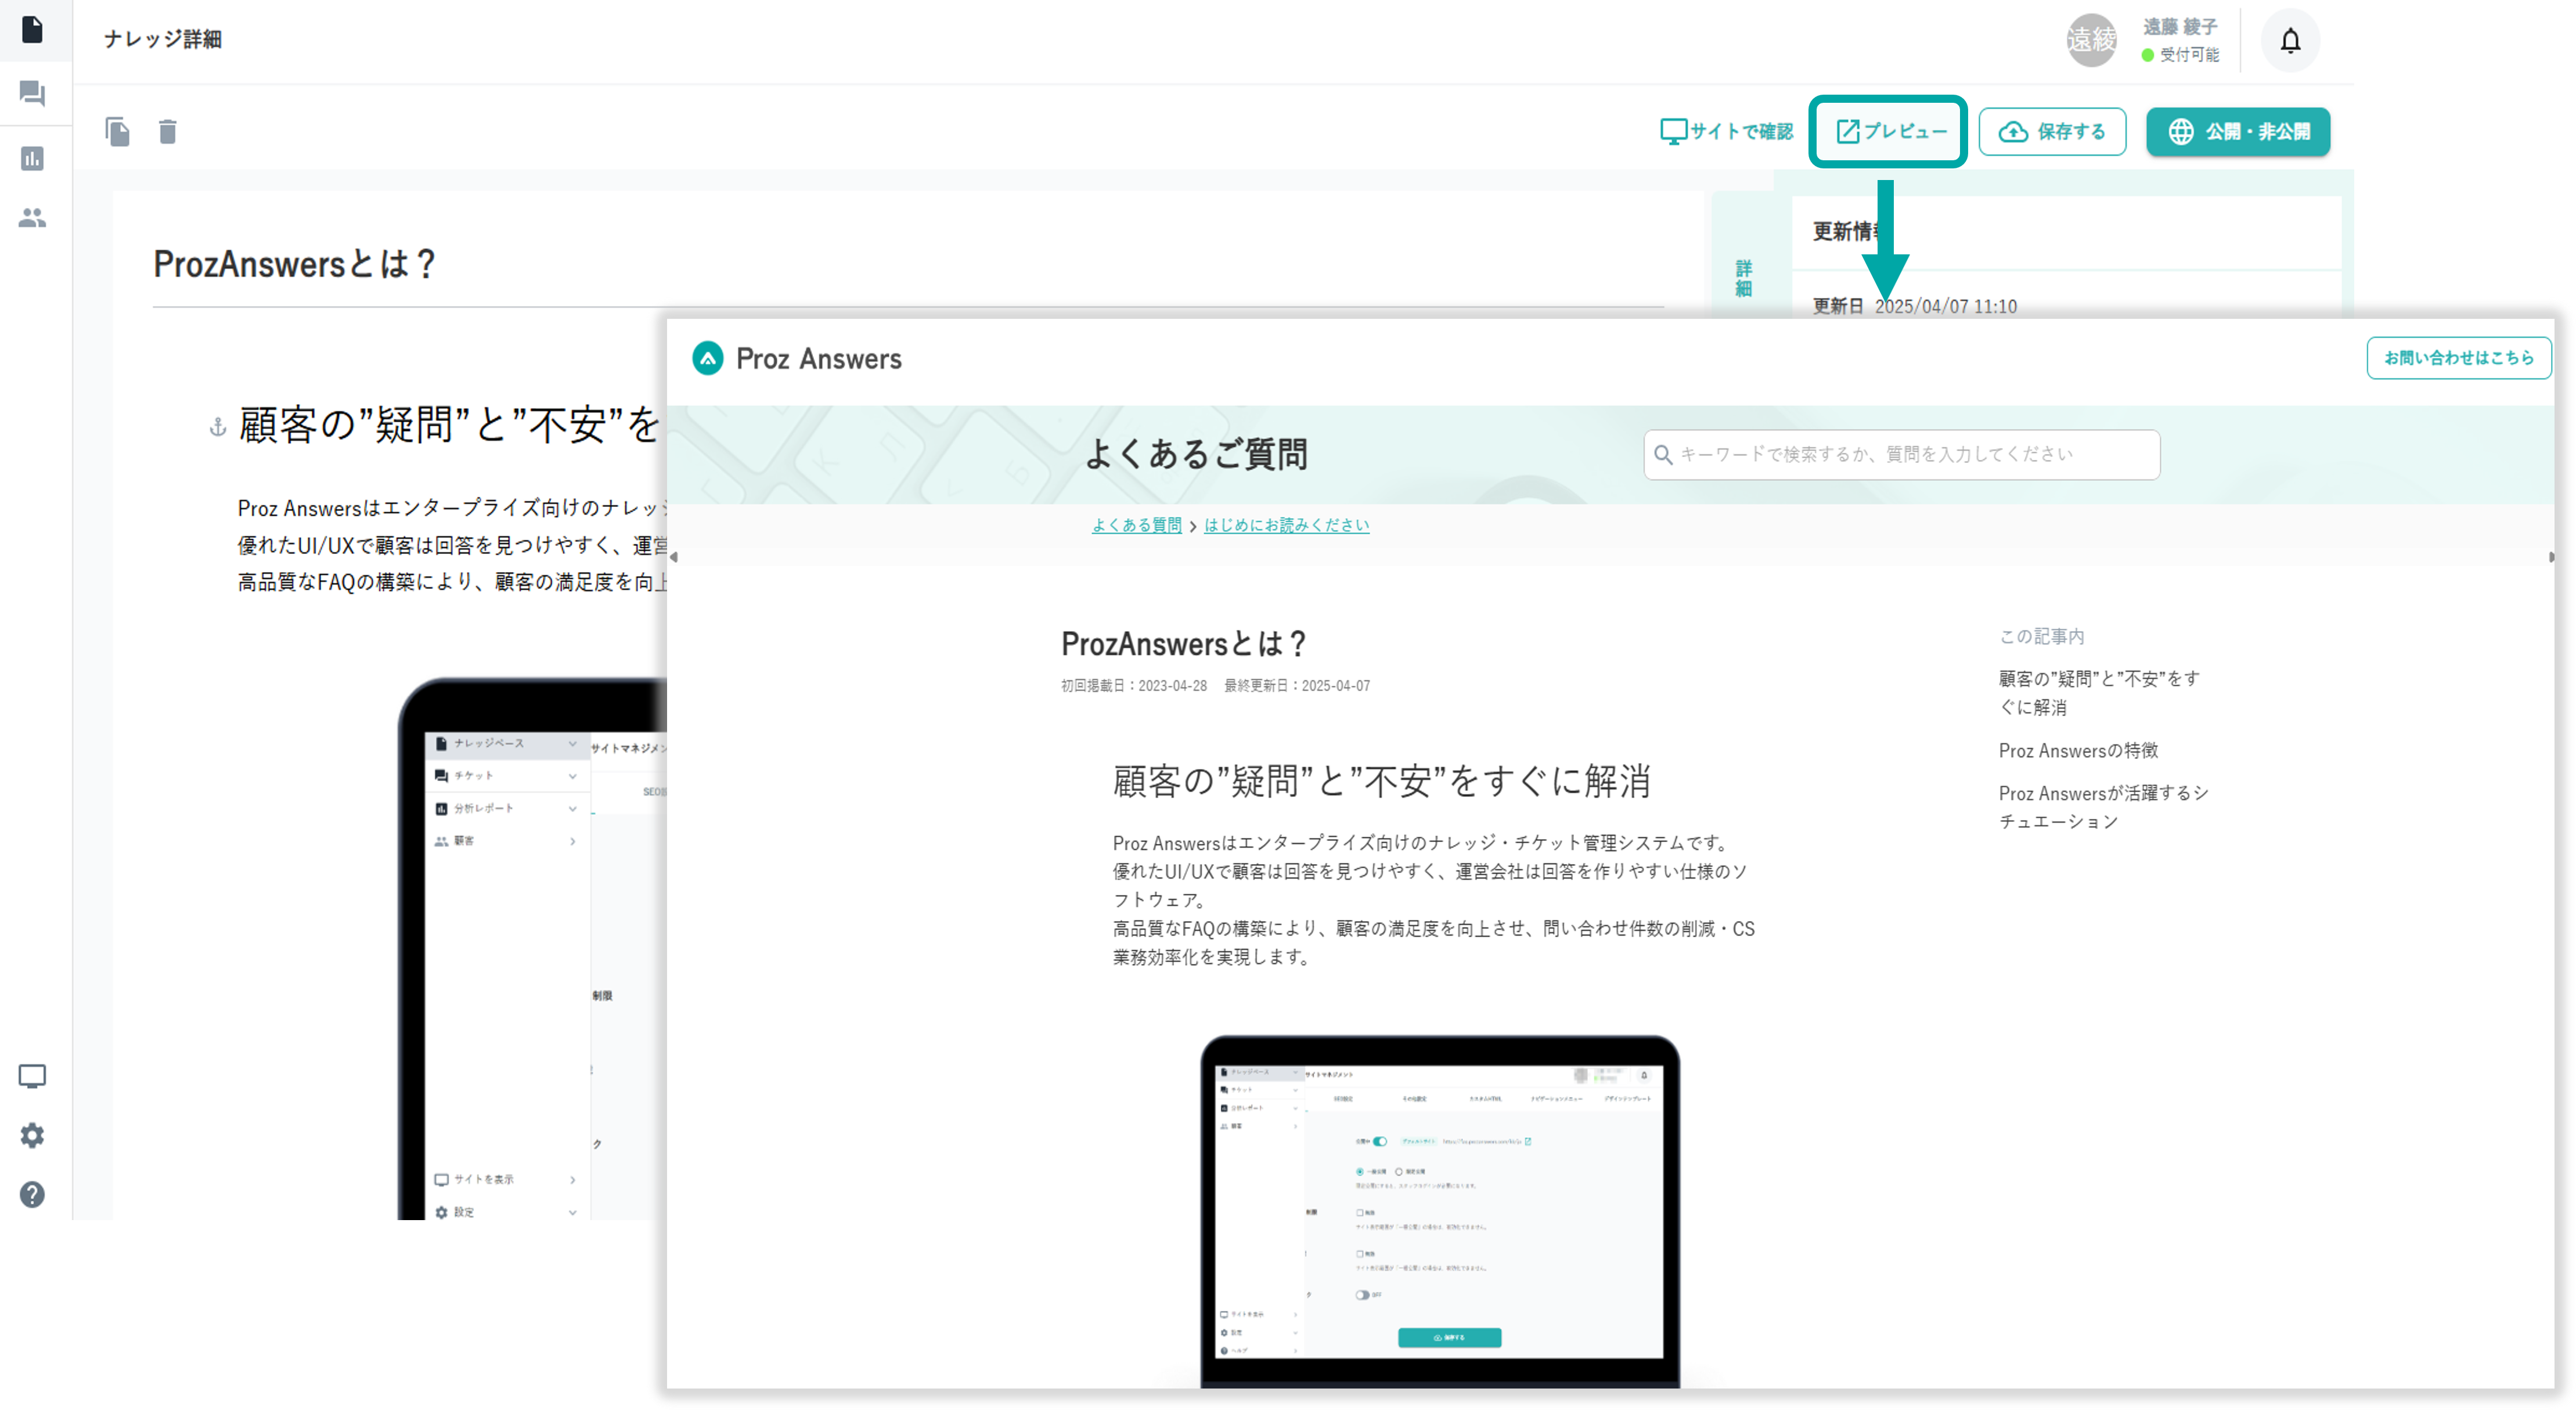Click the プレビュー preview button
This screenshot has height=1410, width=2576.
(1889, 131)
